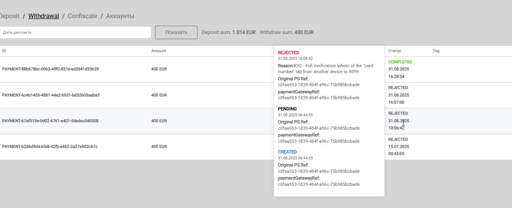Click the PENDING heading in popup

click(x=287, y=109)
